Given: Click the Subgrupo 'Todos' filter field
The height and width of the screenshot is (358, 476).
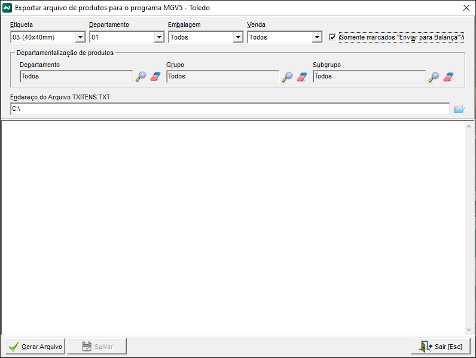Looking at the screenshot, I should pyautogui.click(x=370, y=77).
